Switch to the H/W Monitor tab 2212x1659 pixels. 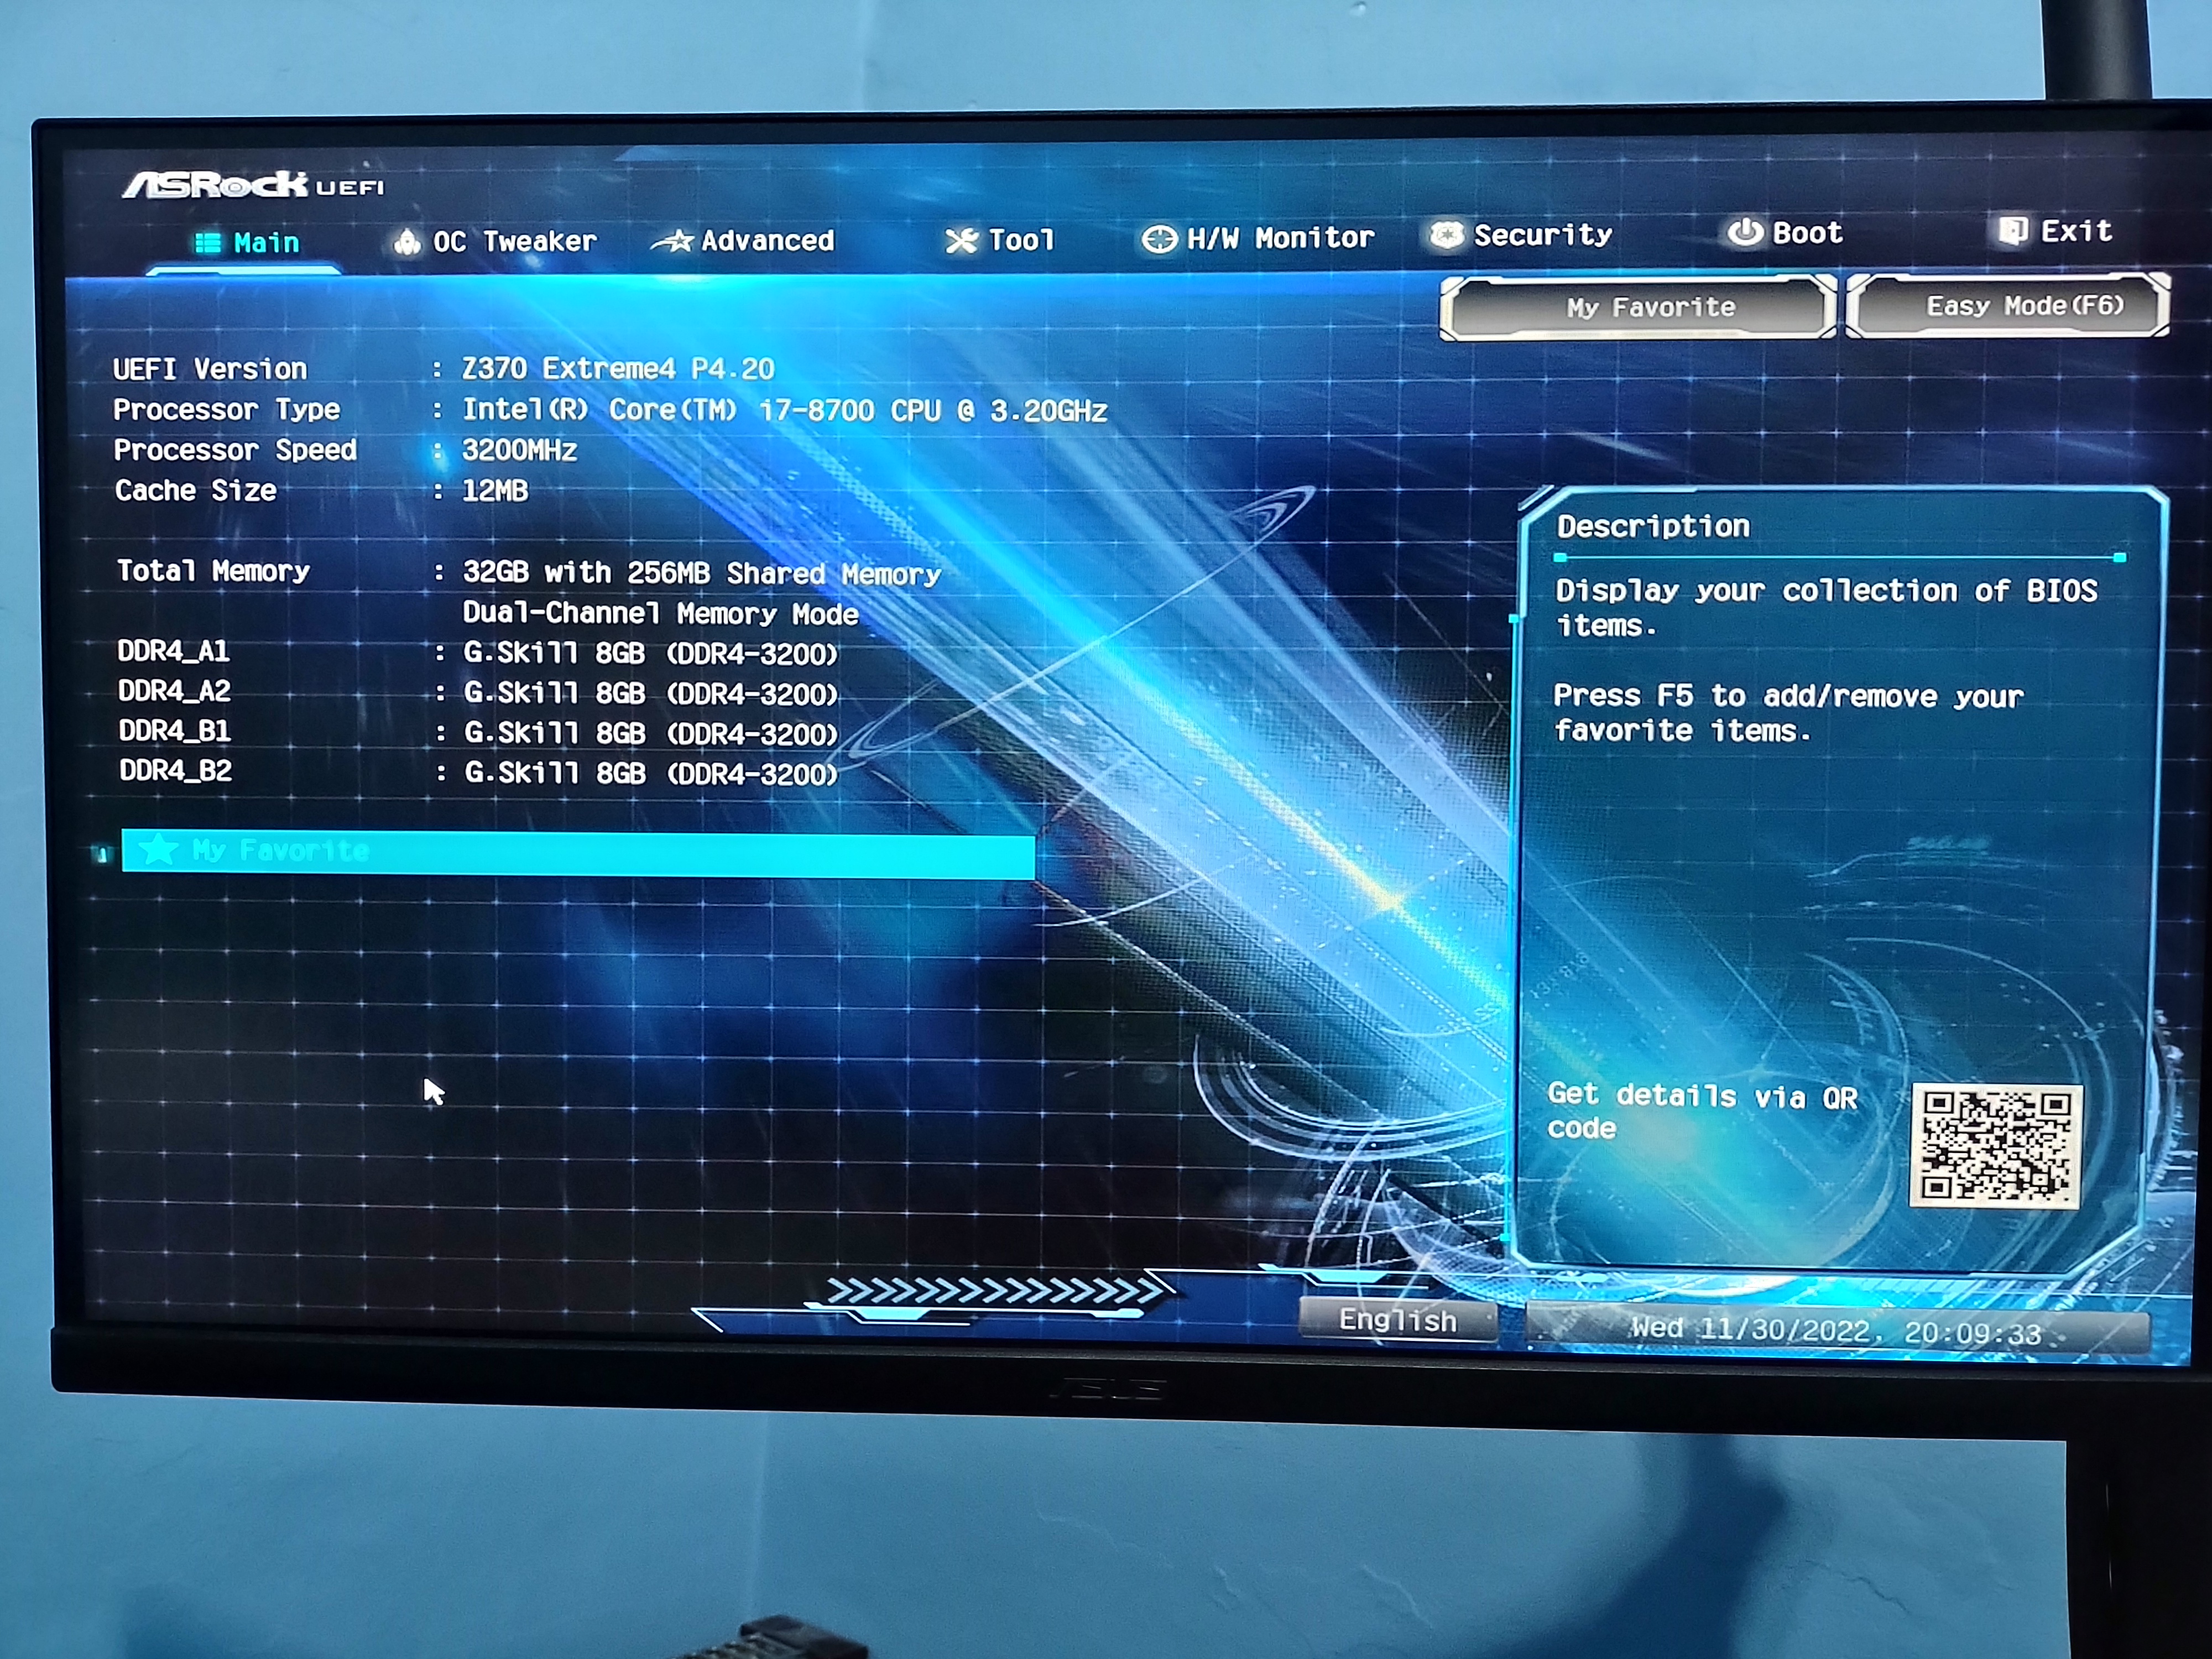pos(1280,238)
